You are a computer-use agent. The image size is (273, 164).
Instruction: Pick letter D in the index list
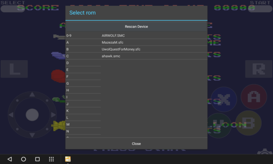[83, 63]
